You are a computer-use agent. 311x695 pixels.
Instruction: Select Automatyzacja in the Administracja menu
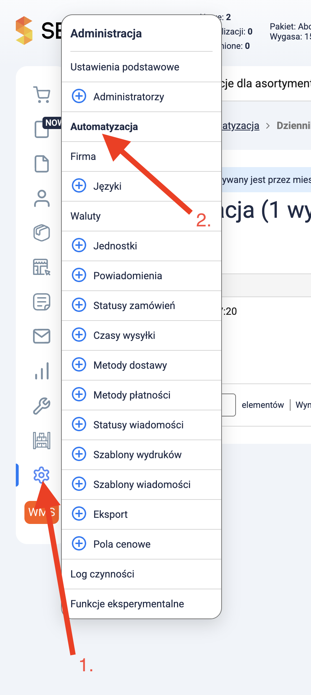[x=141, y=126]
